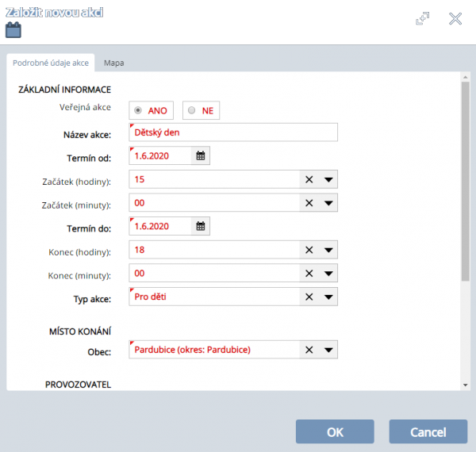Expand the Obec dropdown
The image size is (476, 452).
coord(329,350)
